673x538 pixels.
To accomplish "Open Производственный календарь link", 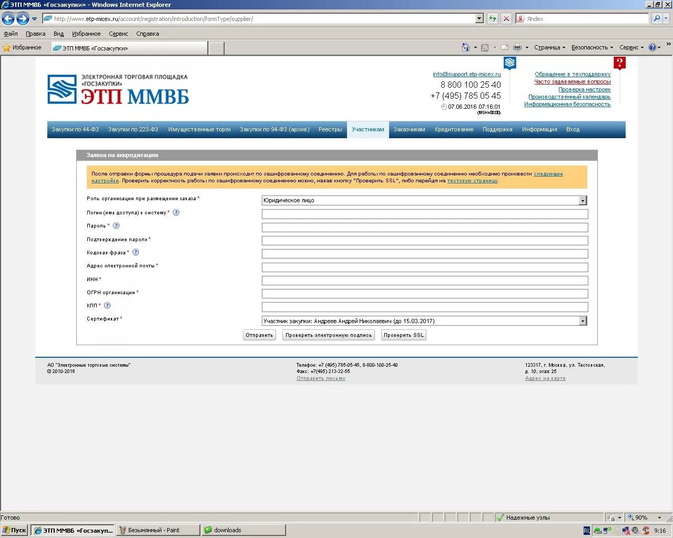I will [x=569, y=97].
